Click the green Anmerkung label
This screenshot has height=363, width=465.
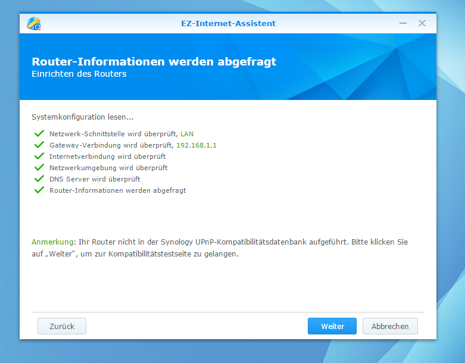click(x=52, y=242)
